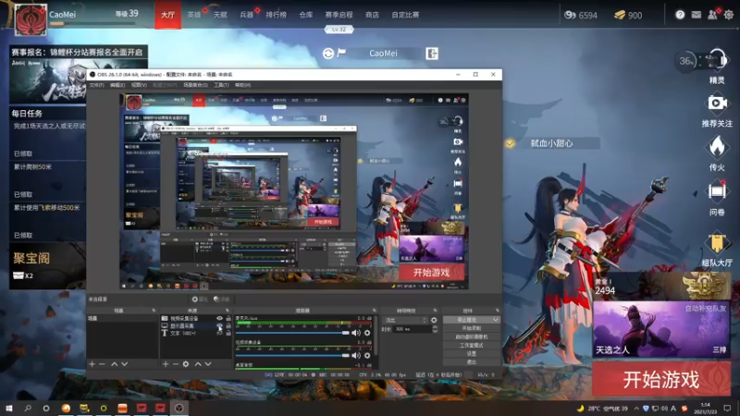Image resolution: width=740 pixels, height=416 pixels.
Task: Move source down with arrow
Action: click(208, 364)
